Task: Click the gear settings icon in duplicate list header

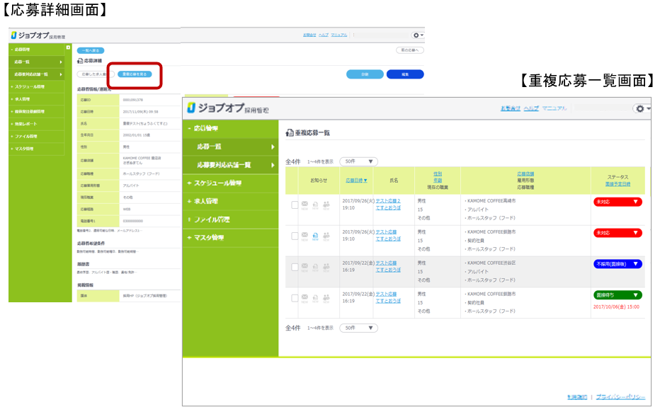Action: pos(642,108)
